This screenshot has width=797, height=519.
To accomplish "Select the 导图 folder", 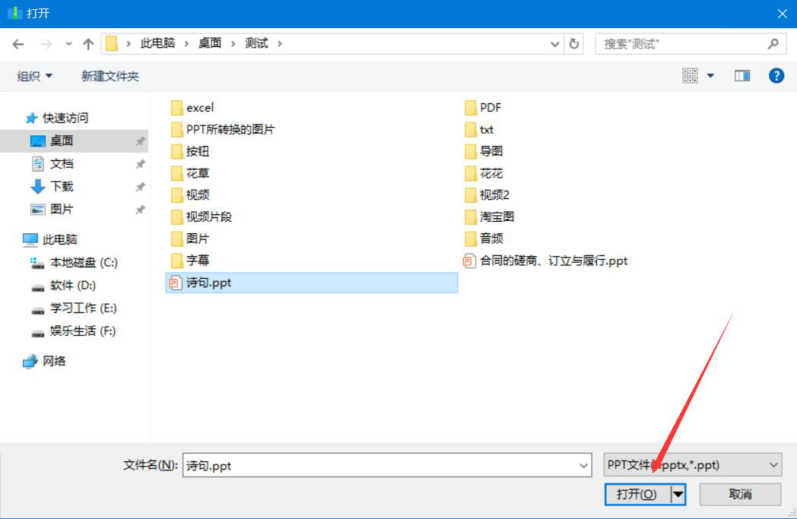I will click(x=484, y=151).
